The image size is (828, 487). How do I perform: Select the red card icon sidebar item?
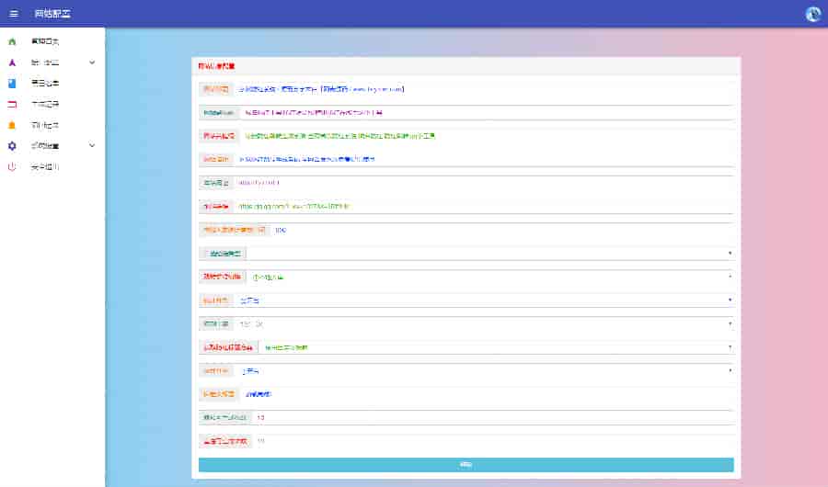pos(12,104)
